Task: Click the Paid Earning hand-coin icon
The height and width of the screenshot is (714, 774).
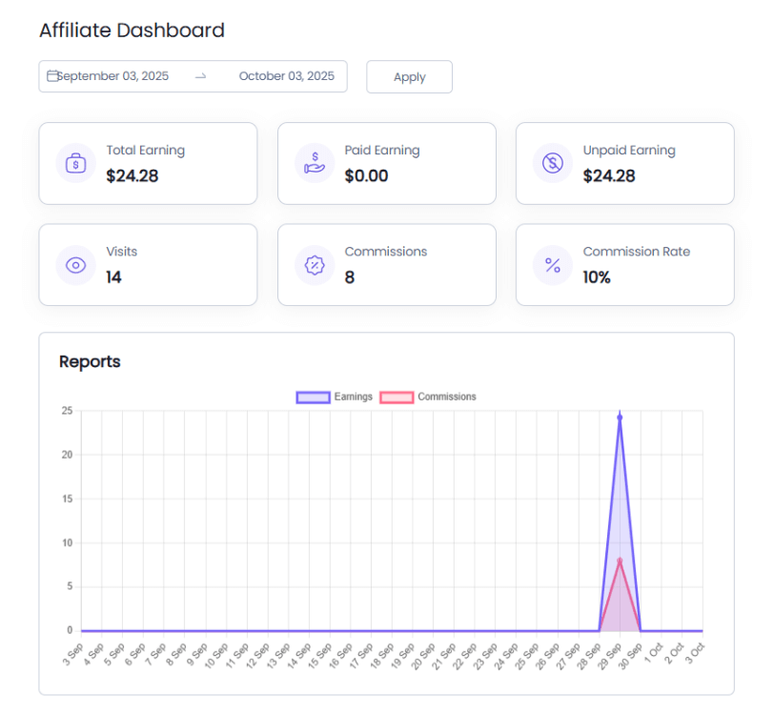Action: coord(314,163)
